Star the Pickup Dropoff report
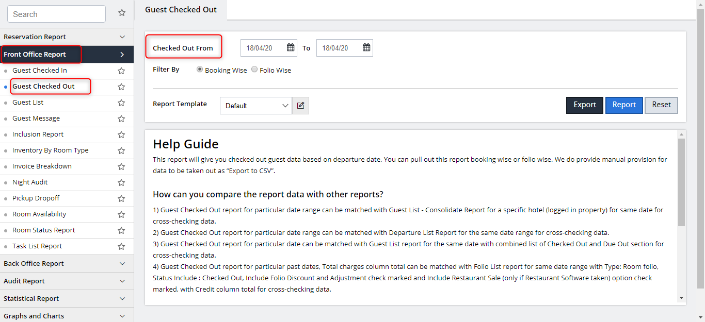Screen dimensions: 705x322 [121, 198]
